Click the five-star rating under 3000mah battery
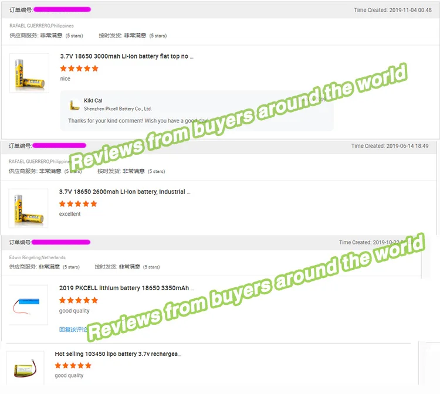 [79, 69]
